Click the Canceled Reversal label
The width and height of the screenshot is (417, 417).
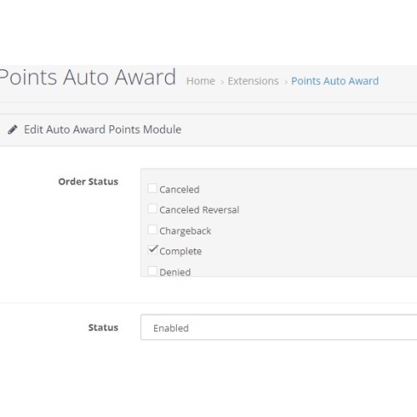coord(199,210)
